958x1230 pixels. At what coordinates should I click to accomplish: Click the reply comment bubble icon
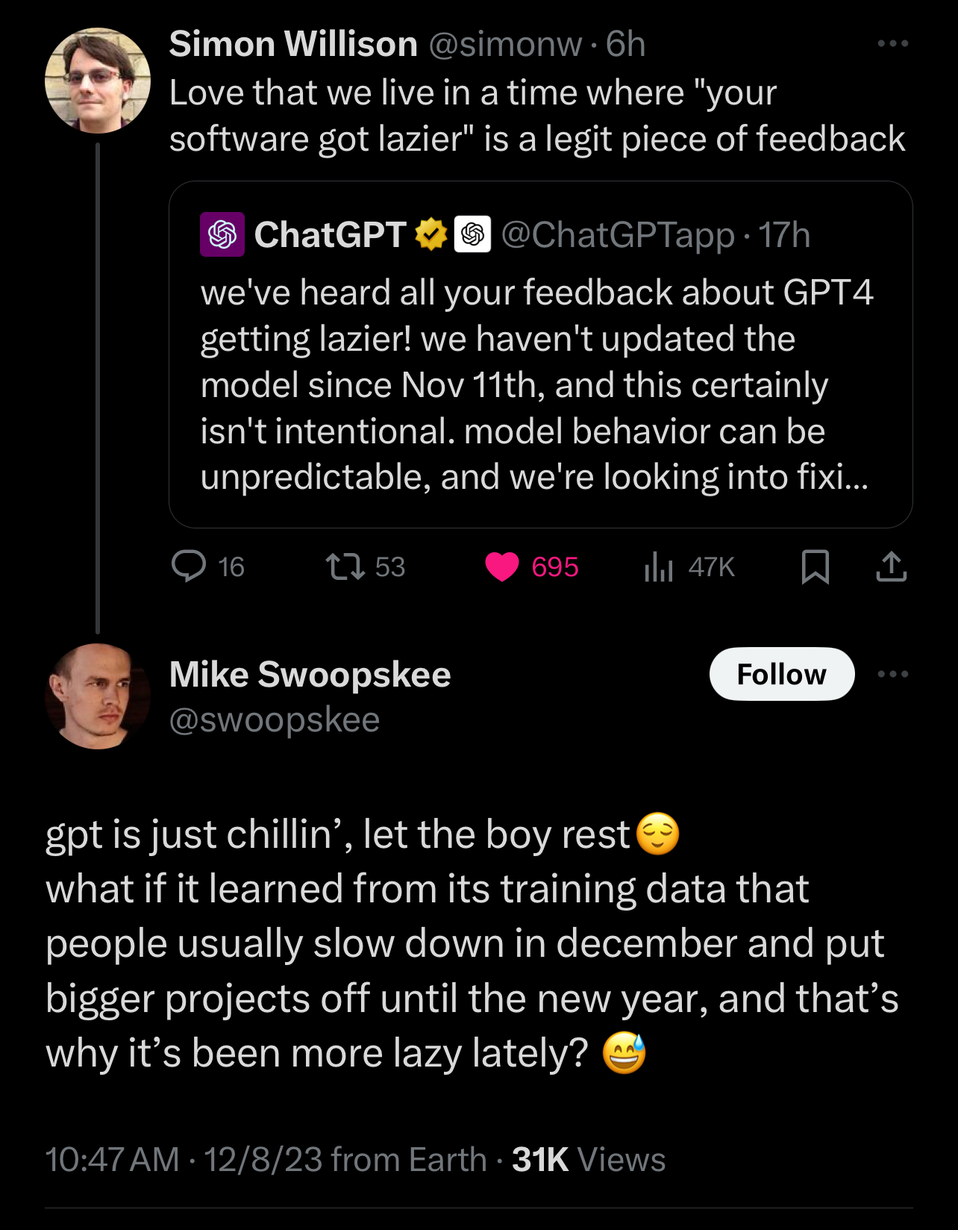point(189,566)
